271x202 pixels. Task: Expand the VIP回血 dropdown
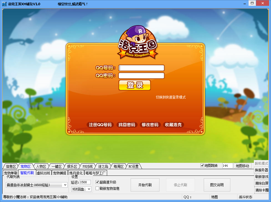[x=81, y=189]
